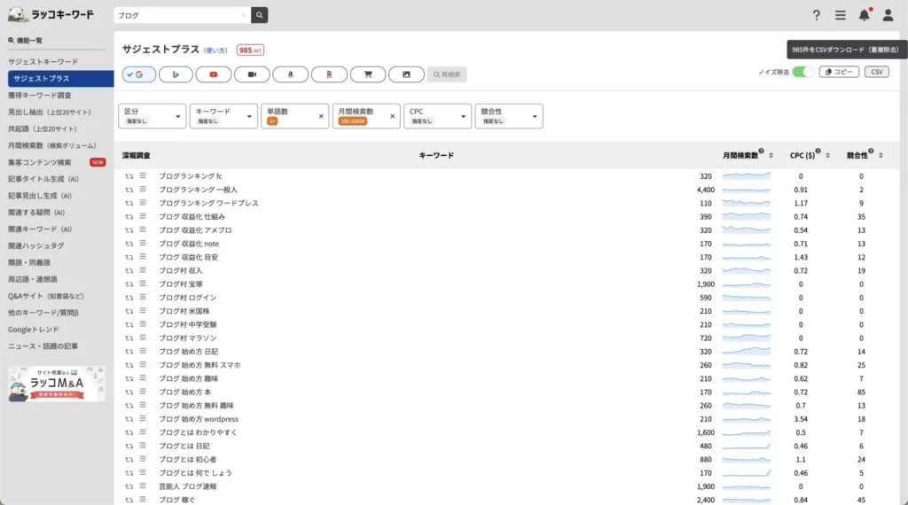Click the search magnifier button
The width and height of the screenshot is (908, 505).
click(259, 15)
